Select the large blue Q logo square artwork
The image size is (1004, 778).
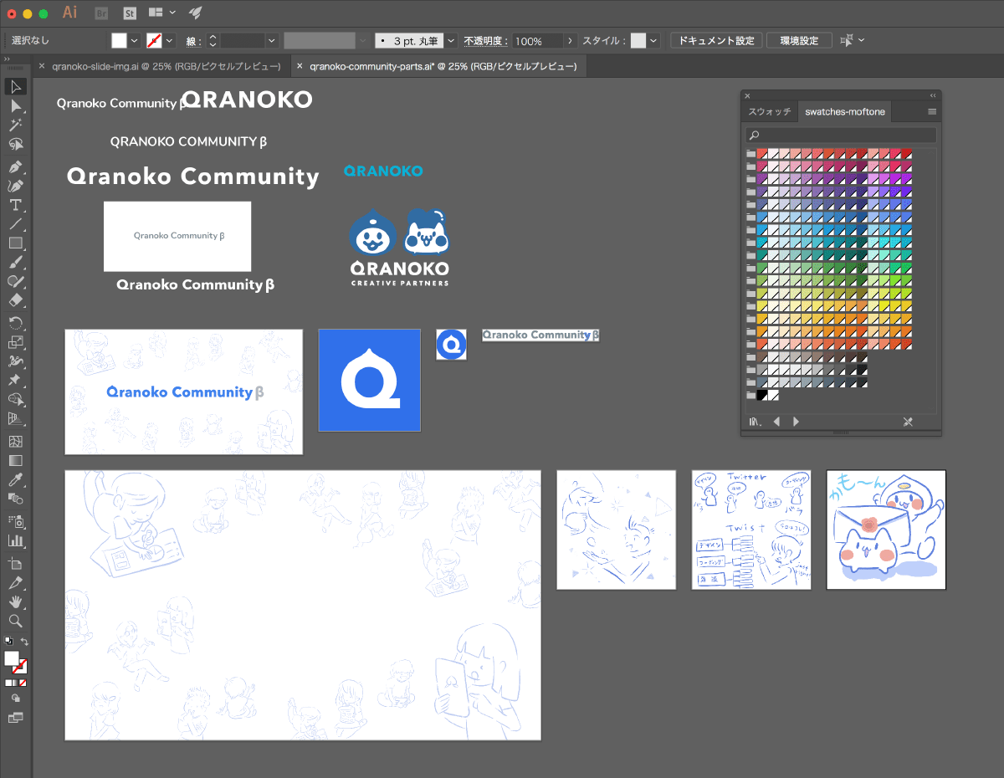369,380
